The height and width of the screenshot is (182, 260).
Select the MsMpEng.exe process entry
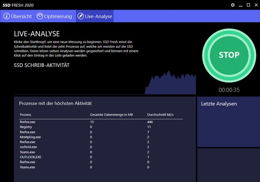click(x=30, y=137)
